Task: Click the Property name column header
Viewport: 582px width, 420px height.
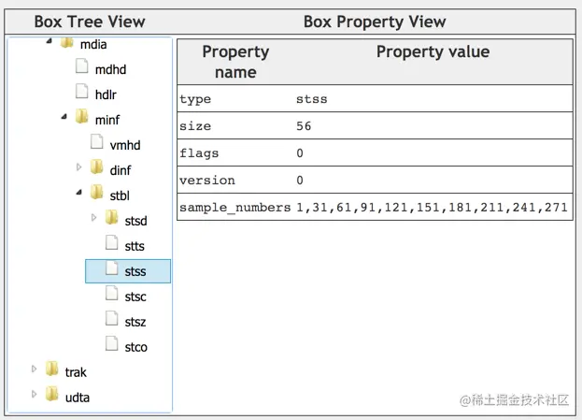Action: 235,62
